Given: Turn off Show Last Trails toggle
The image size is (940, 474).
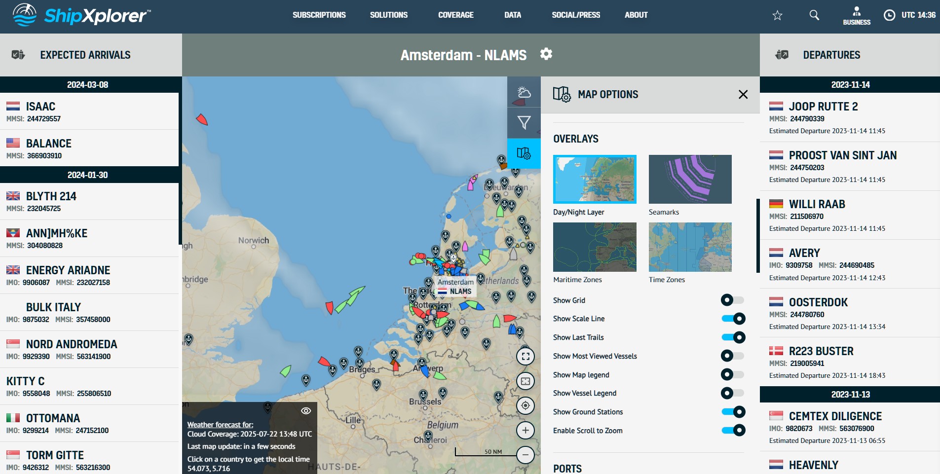Looking at the screenshot, I should [x=733, y=337].
